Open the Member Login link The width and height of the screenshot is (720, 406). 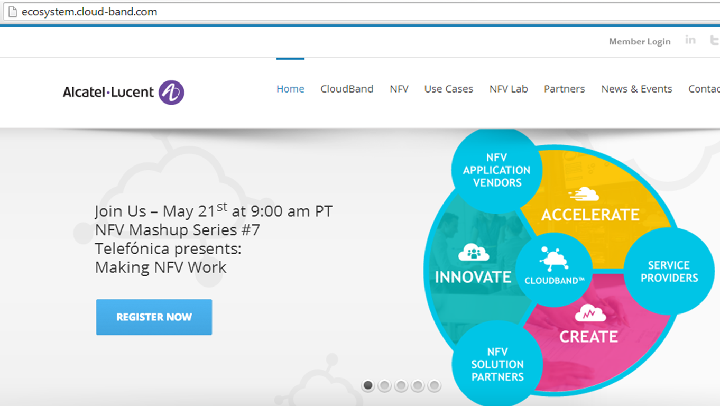pyautogui.click(x=640, y=41)
